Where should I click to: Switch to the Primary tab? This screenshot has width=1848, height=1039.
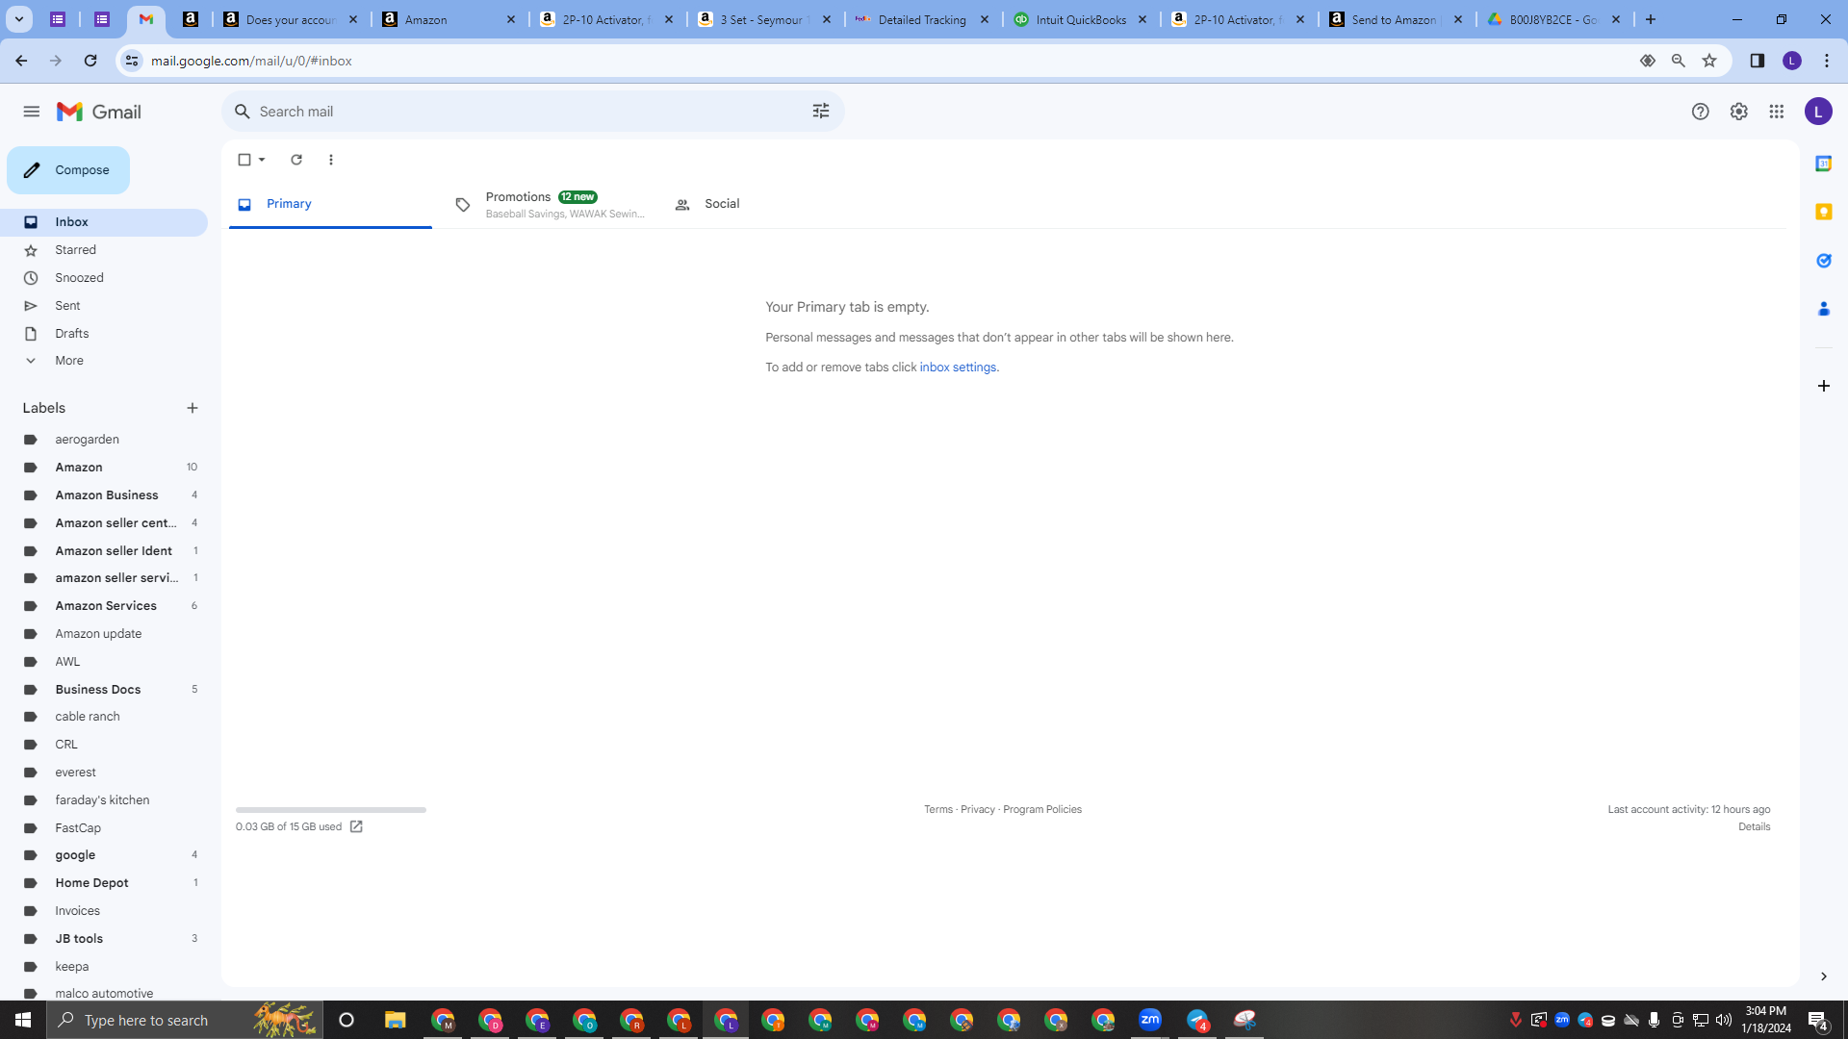(x=330, y=204)
